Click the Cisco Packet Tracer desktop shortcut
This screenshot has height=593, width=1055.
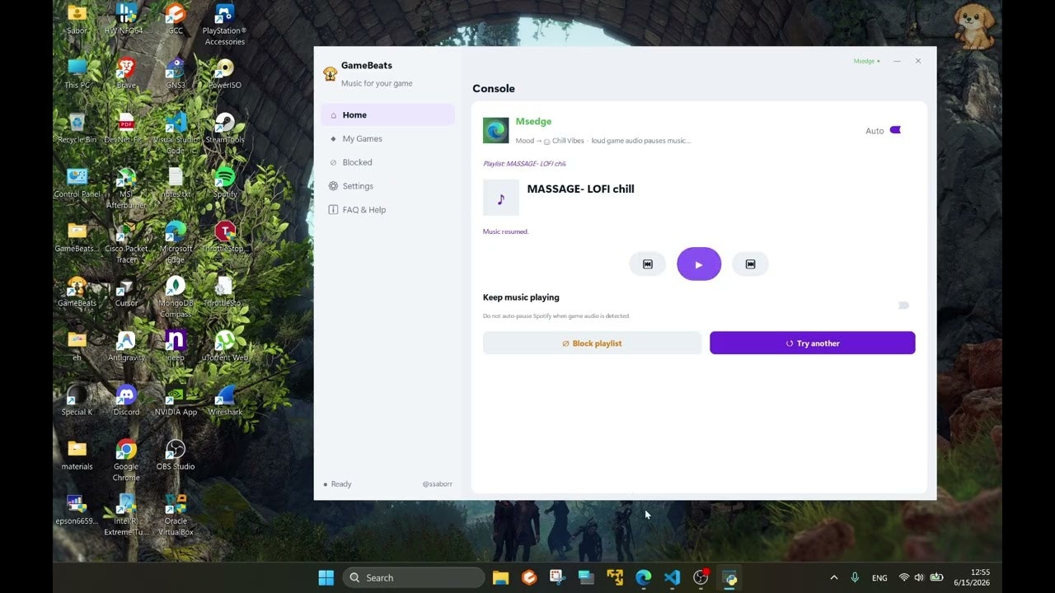(126, 243)
